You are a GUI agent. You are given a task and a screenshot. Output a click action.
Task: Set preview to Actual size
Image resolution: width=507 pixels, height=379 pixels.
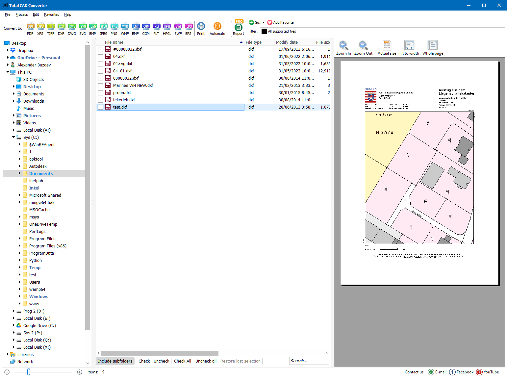click(x=387, y=47)
